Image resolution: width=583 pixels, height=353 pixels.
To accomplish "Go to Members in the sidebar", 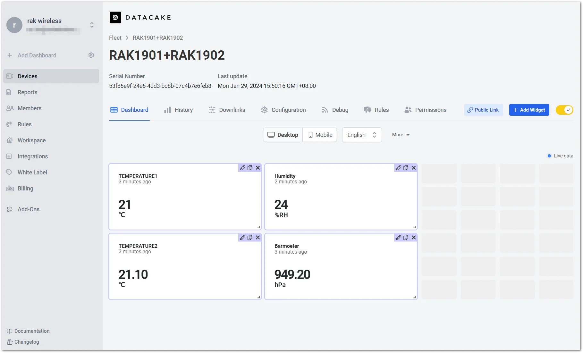I will point(51,108).
